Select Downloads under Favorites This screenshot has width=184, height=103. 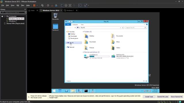tap(74, 36)
